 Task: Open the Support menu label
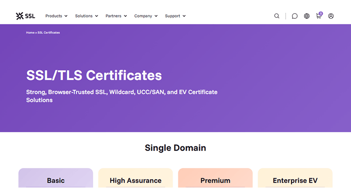point(172,16)
